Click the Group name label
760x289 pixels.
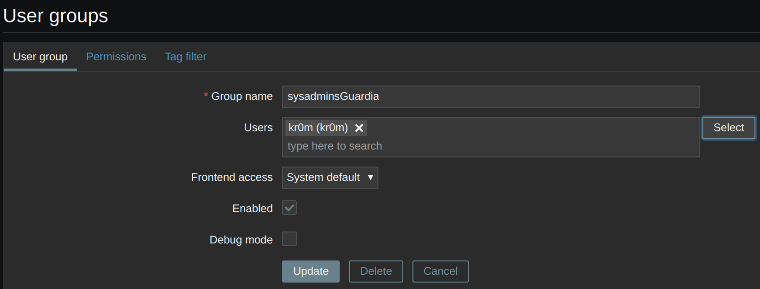[242, 96]
